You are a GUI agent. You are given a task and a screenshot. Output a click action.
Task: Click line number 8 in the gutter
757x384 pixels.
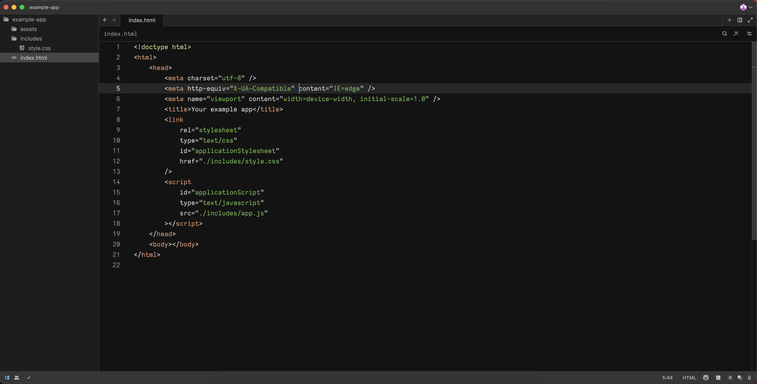click(118, 119)
